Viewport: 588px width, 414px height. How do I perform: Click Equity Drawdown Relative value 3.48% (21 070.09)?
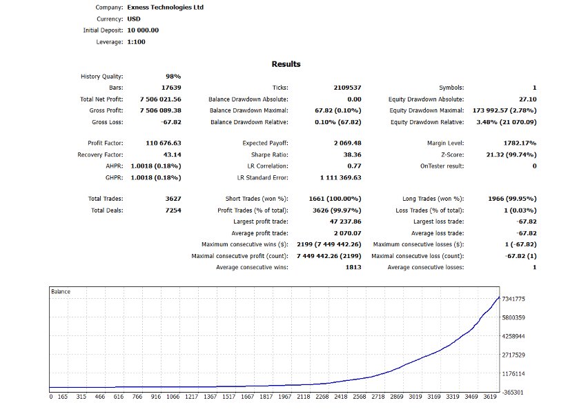pos(507,122)
